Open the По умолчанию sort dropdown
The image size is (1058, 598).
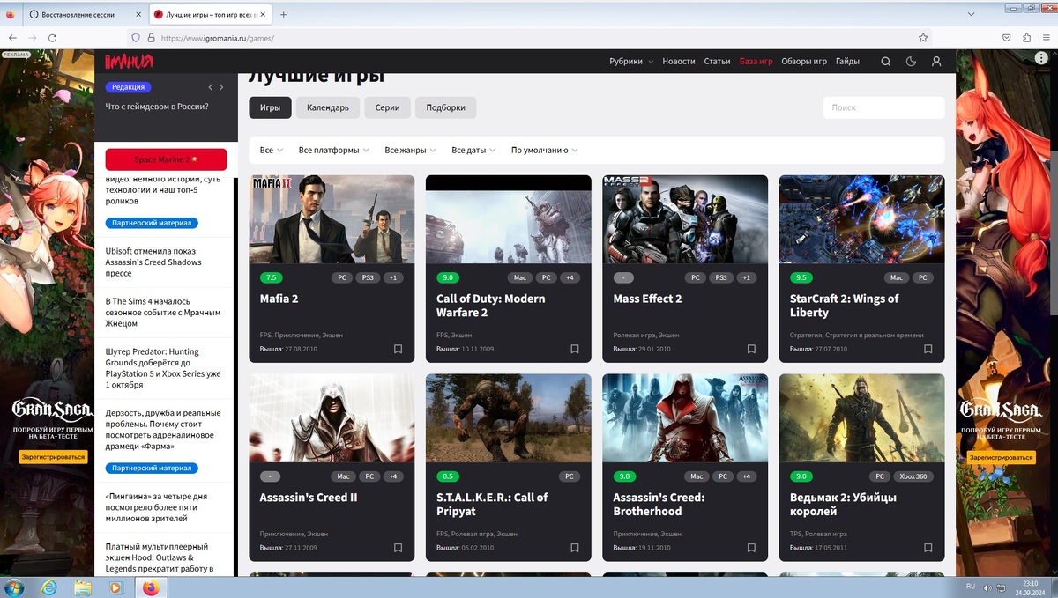(x=544, y=151)
